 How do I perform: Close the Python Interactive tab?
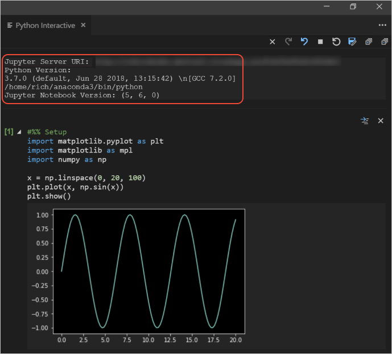(83, 25)
